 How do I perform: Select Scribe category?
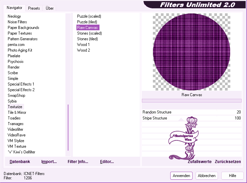(13, 73)
